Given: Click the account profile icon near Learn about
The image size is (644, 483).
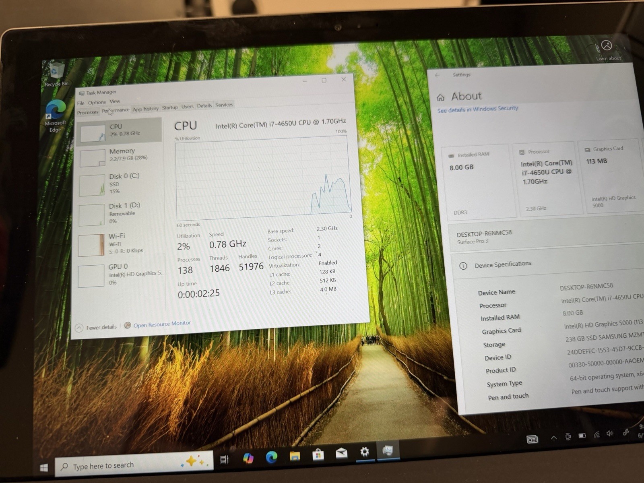Looking at the screenshot, I should pos(607,45).
